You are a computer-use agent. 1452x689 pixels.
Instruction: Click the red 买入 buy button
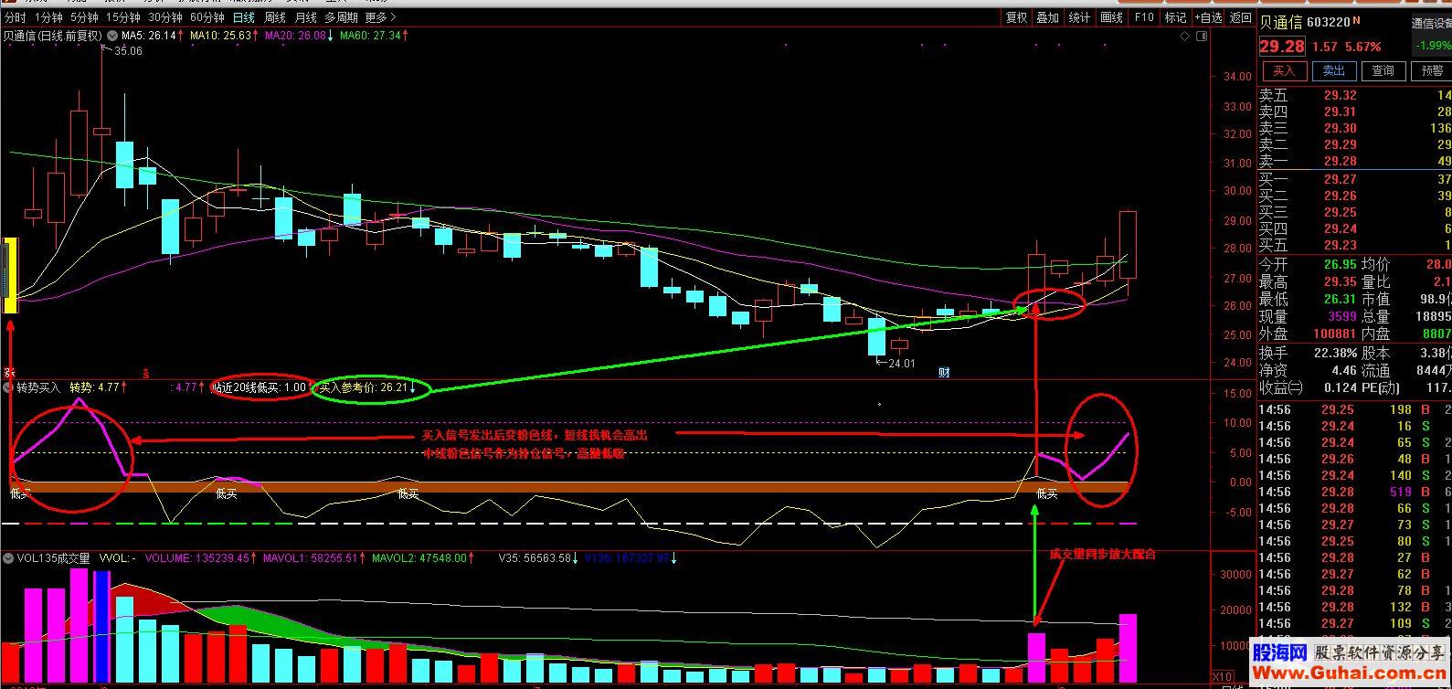pyautogui.click(x=1284, y=70)
